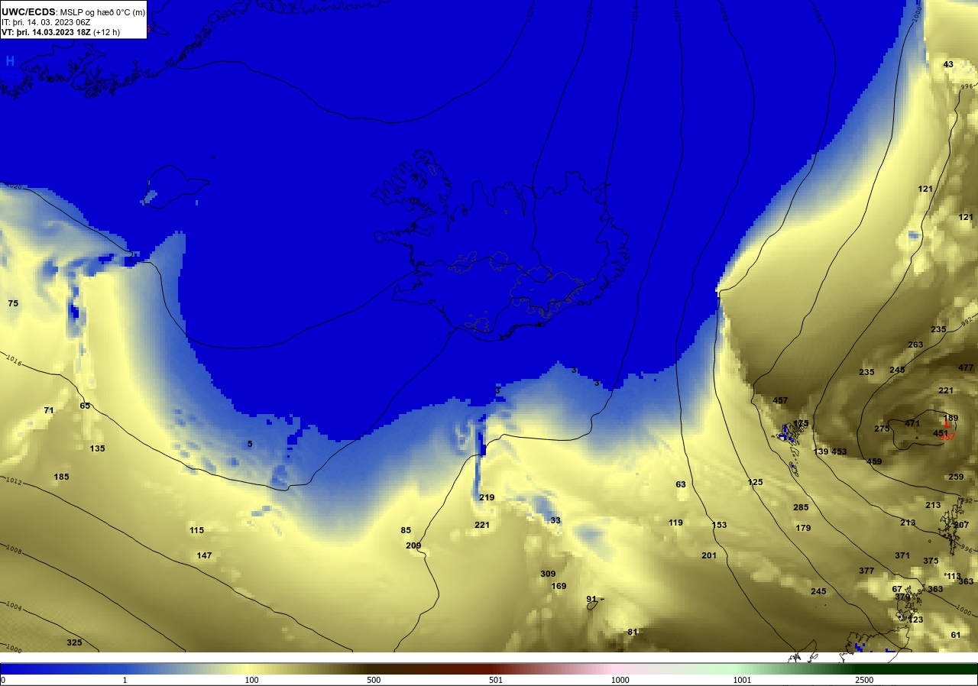
Task: Click the height value 5
Action: [x=250, y=444]
